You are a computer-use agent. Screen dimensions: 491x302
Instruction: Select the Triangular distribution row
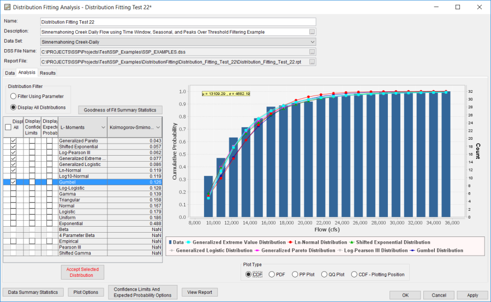click(x=83, y=200)
